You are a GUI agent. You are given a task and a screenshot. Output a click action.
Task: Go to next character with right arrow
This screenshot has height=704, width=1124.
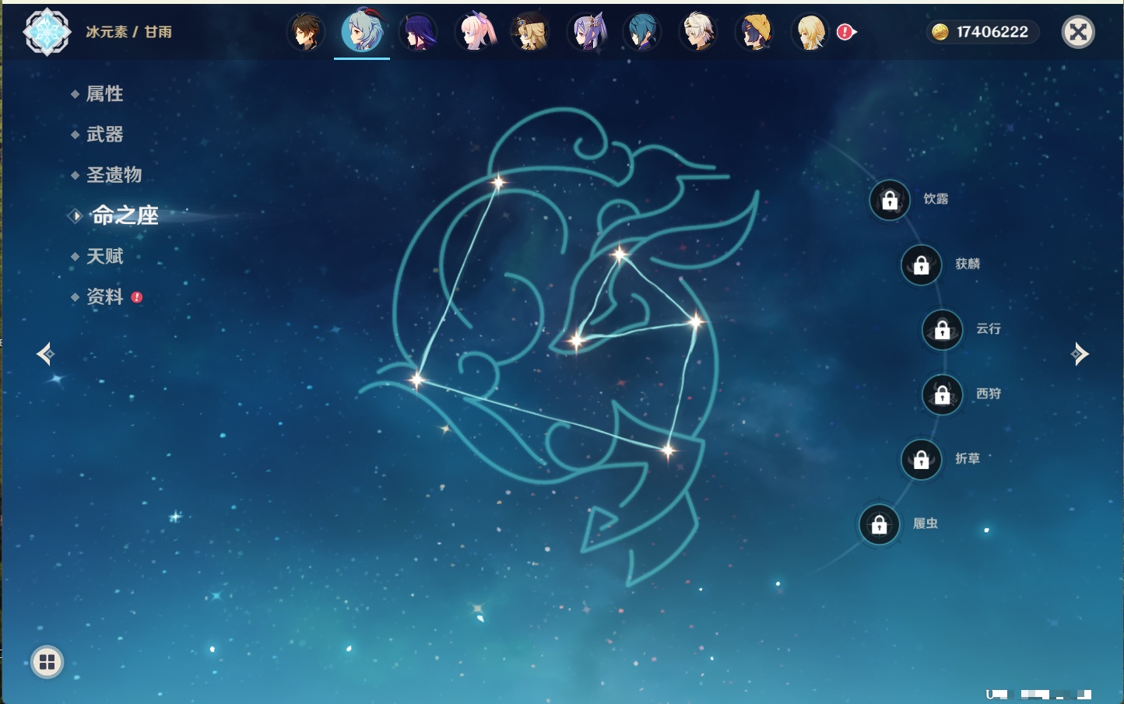coord(1080,354)
